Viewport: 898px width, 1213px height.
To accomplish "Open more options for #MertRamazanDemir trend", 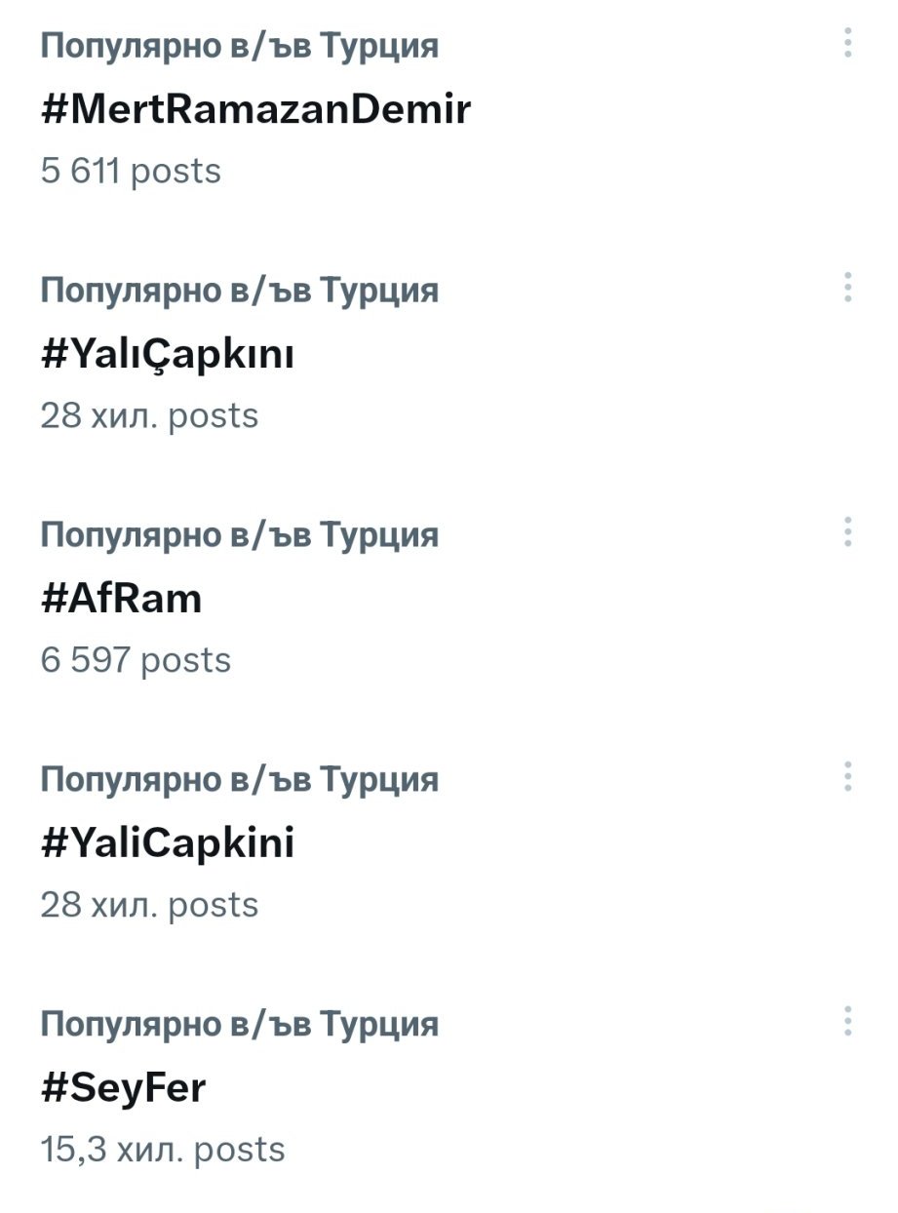I will pyautogui.click(x=848, y=43).
